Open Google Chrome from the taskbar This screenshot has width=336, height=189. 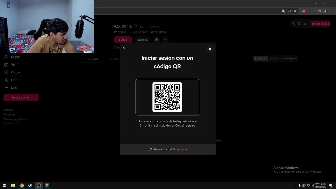coord(22,186)
